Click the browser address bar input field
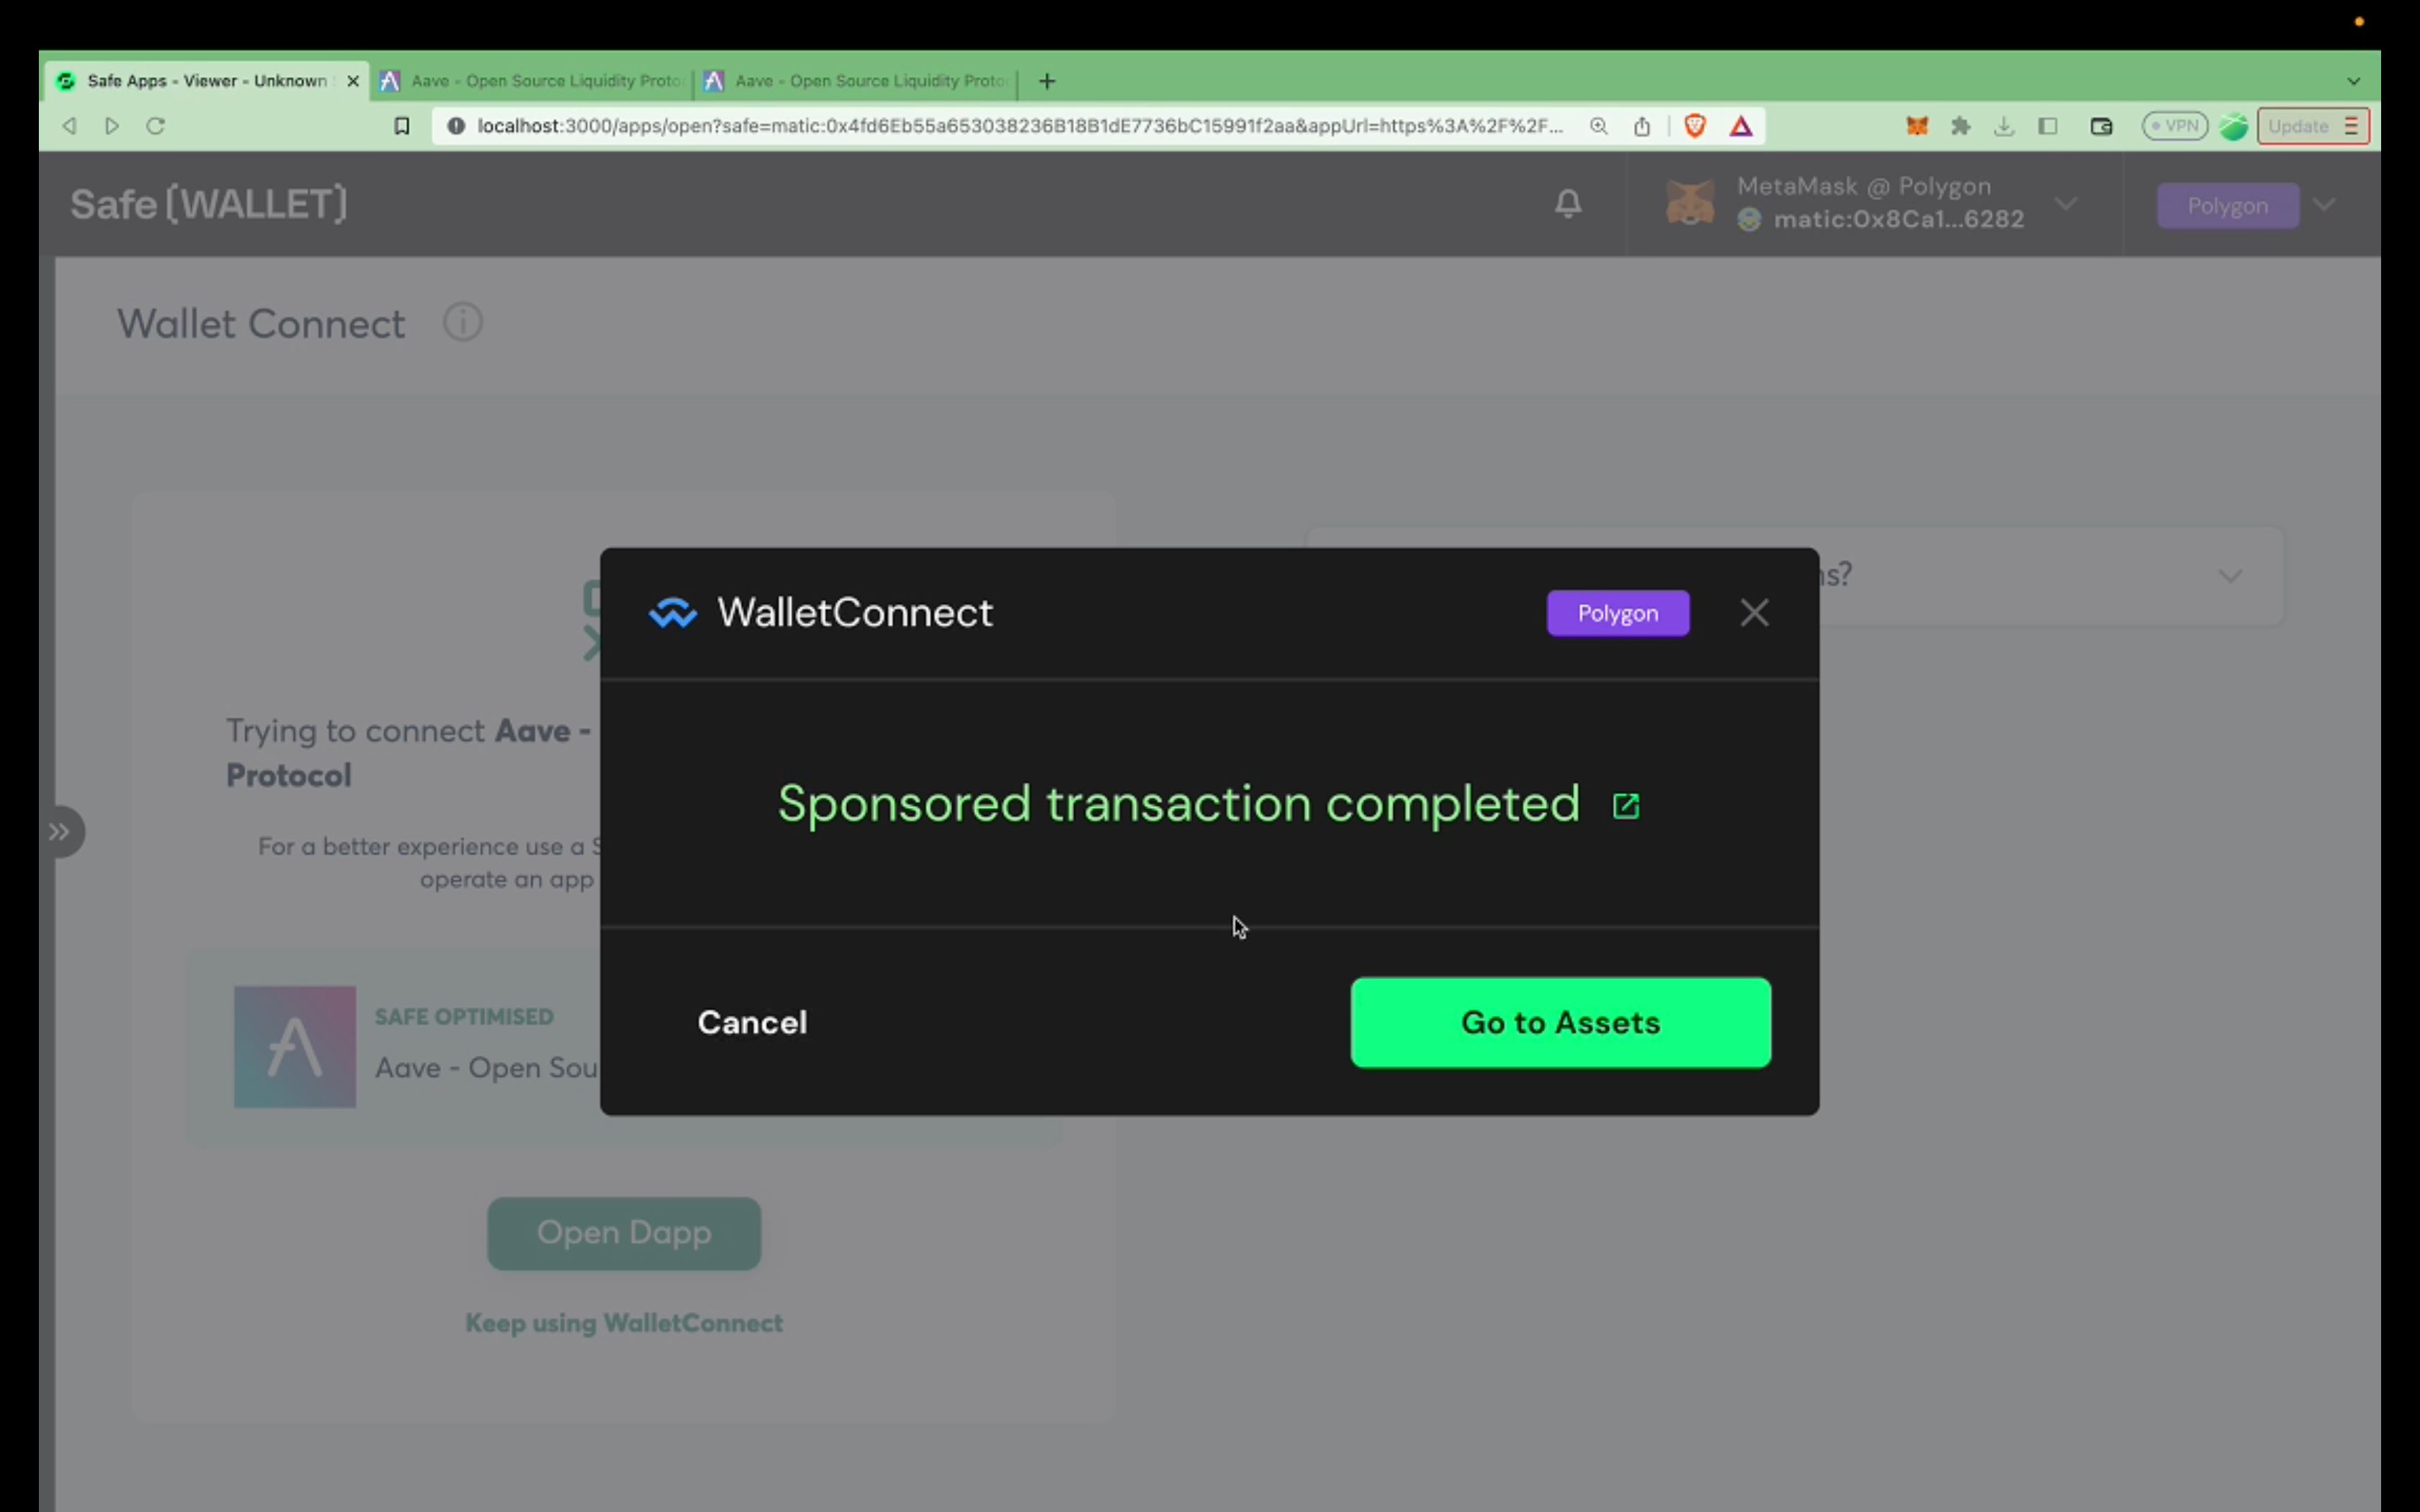The image size is (2420, 1512). [1010, 124]
